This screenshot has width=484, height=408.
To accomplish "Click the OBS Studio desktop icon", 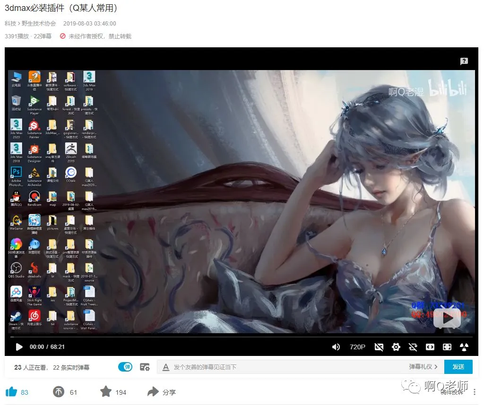I will pyautogui.click(x=17, y=270).
